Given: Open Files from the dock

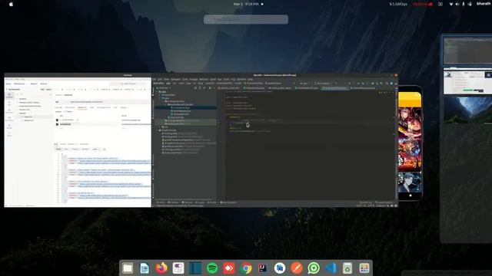Looking at the screenshot, I should (x=128, y=268).
